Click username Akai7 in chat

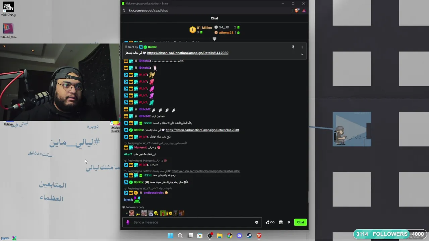point(128,154)
